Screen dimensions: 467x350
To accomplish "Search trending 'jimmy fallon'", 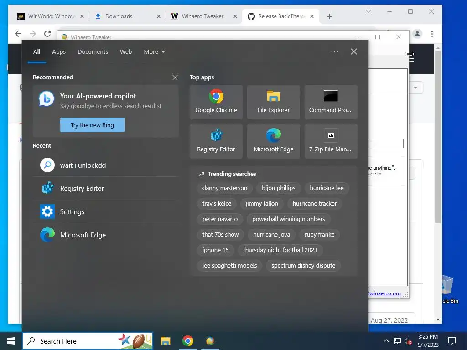I will 262,204.
